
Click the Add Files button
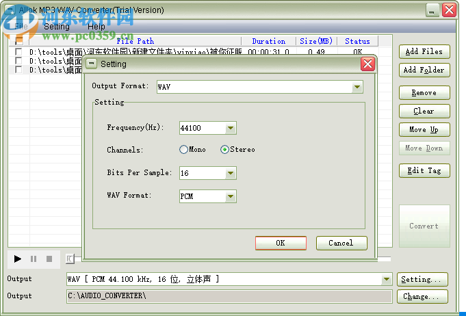[424, 52]
